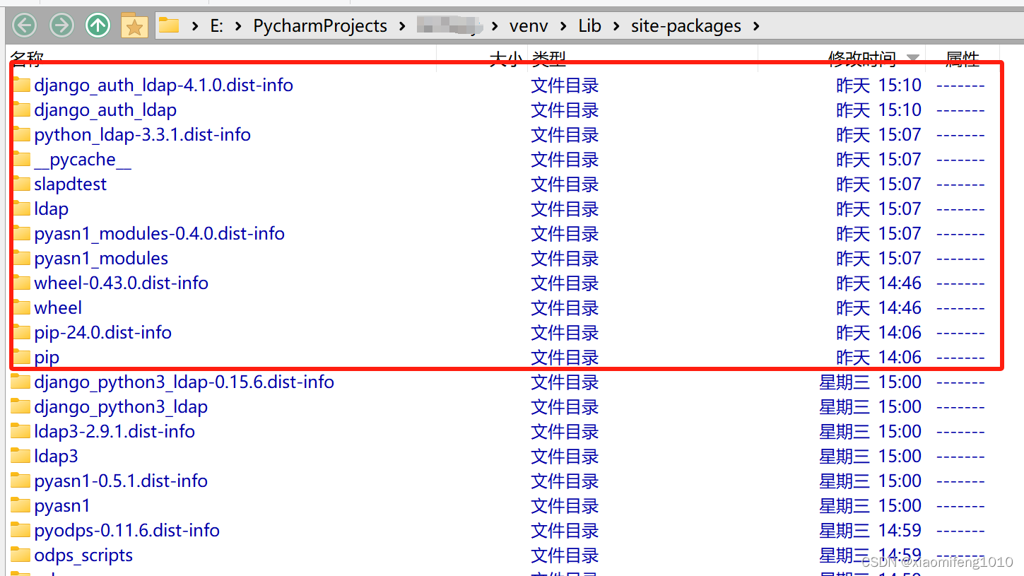Select pyasn1-0.5.1.dist-info folder name

[121, 481]
